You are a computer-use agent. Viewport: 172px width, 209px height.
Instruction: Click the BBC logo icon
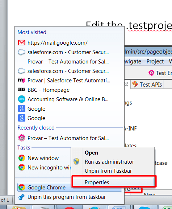[22, 89]
